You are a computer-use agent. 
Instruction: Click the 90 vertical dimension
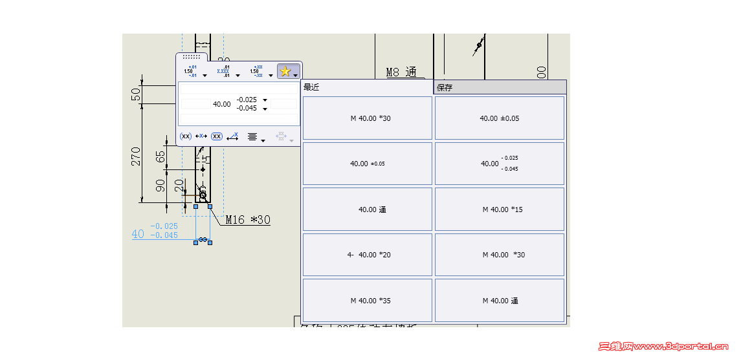pos(160,186)
